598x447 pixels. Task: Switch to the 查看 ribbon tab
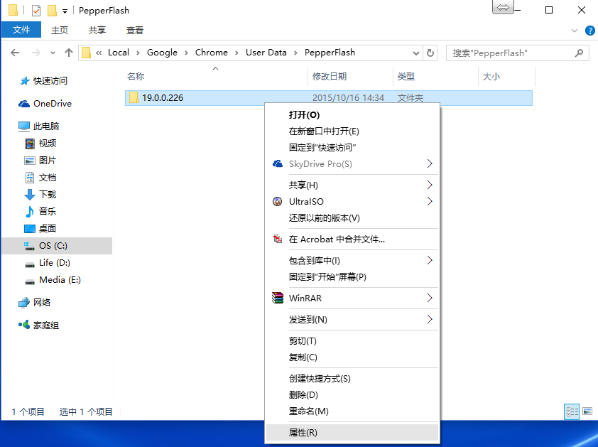[x=135, y=30]
